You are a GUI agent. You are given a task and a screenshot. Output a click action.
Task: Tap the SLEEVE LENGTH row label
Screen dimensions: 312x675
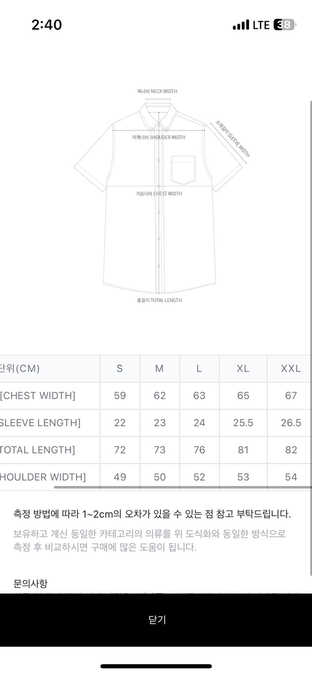click(x=40, y=423)
